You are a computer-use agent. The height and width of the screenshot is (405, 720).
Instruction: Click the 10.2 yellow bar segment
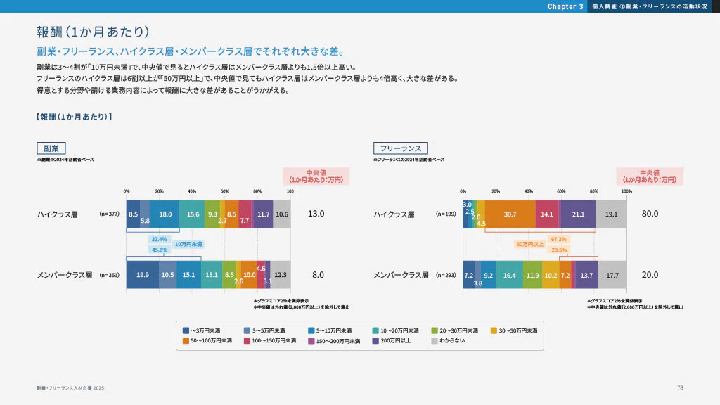click(551, 275)
